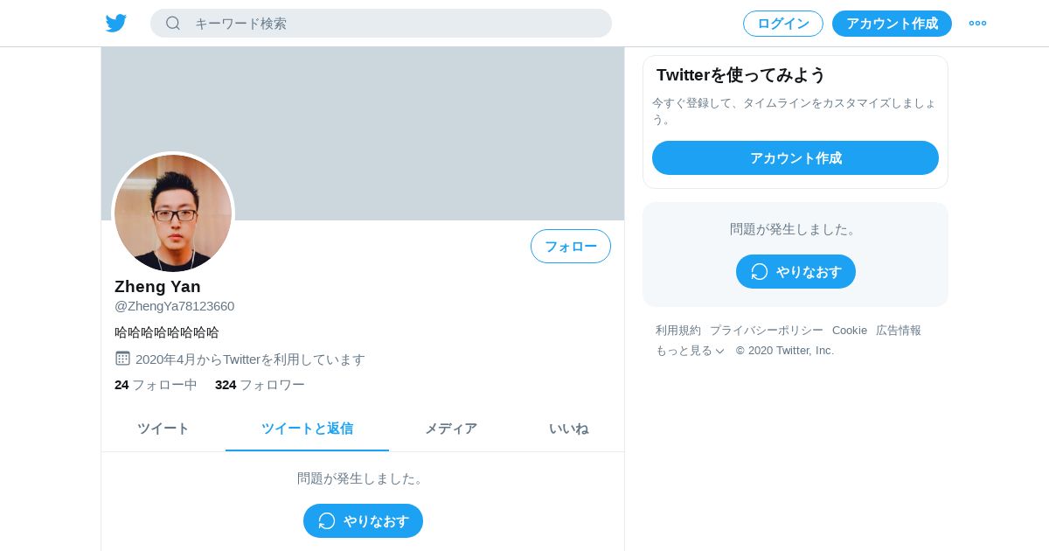Click the retry arrow icon in sidebar
This screenshot has width=1049, height=551.
point(760,272)
